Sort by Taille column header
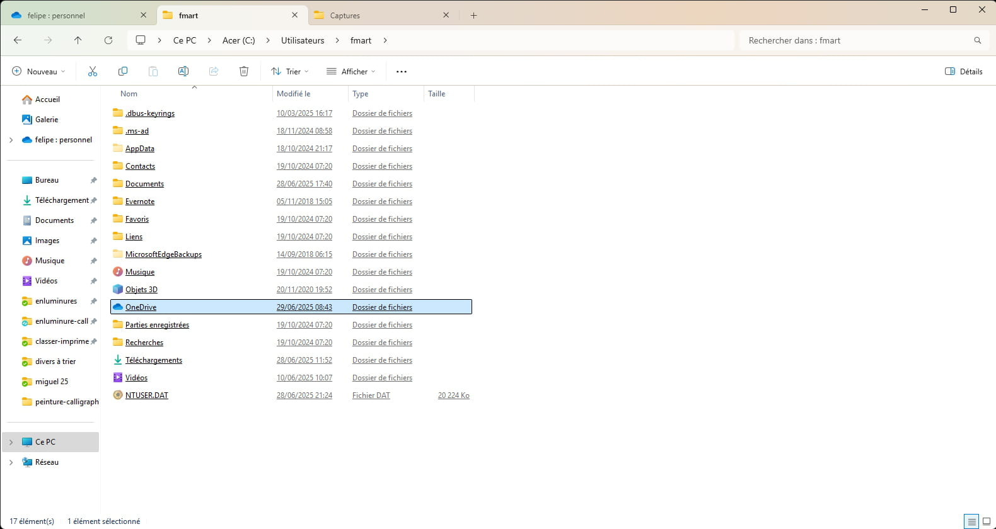This screenshot has width=996, height=529. [x=437, y=94]
